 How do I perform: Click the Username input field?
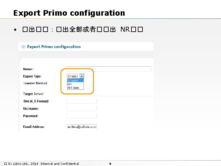coord(82,109)
